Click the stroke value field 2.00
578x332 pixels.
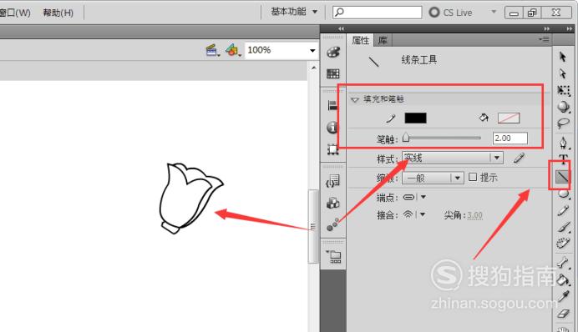(510, 138)
